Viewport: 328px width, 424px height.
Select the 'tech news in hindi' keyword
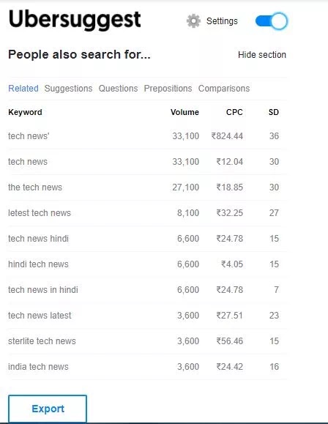click(x=43, y=289)
